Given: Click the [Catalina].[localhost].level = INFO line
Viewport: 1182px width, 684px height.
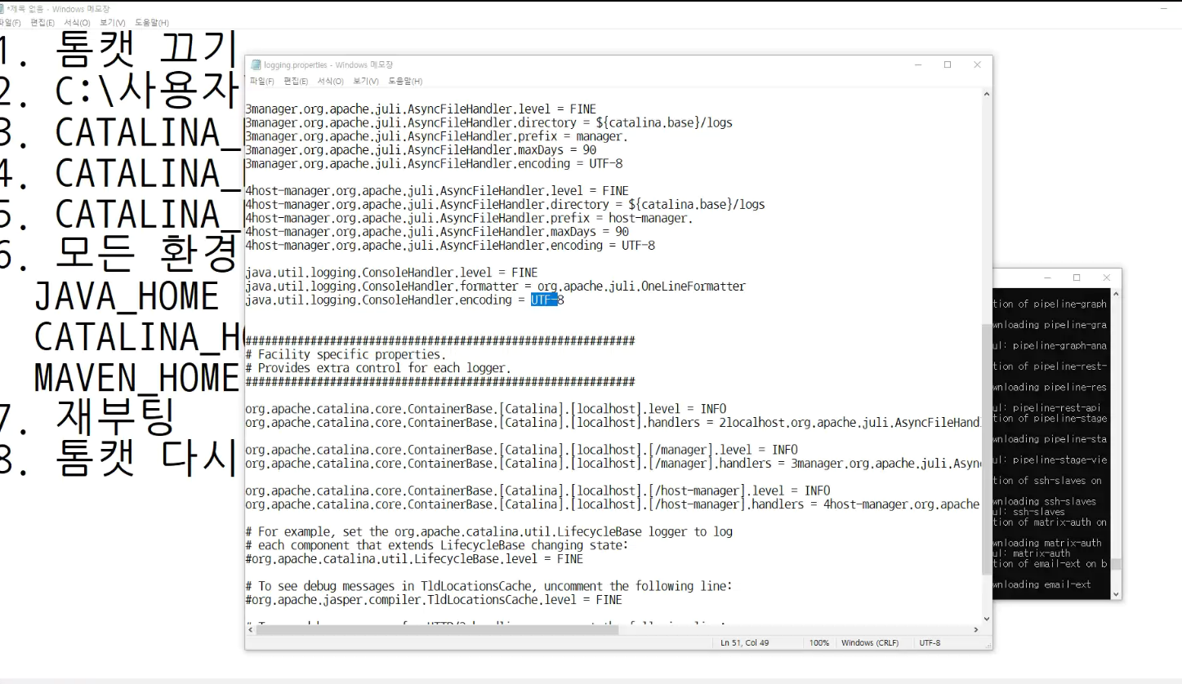Looking at the screenshot, I should point(485,409).
